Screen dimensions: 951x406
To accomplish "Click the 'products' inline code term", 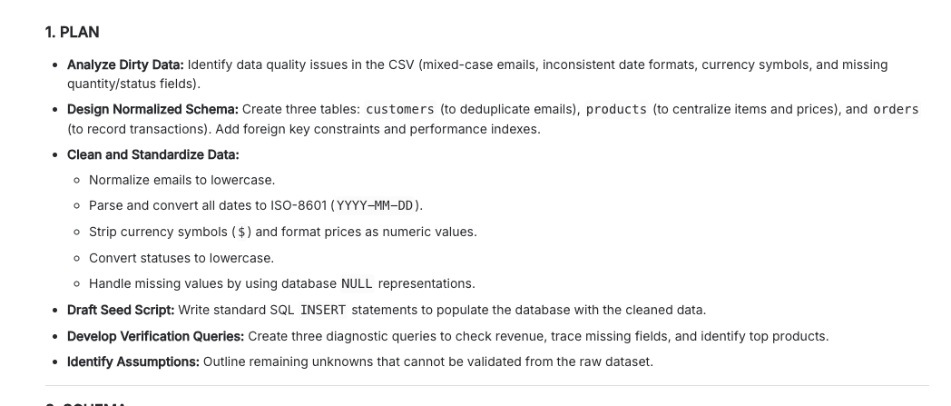I will click(617, 110).
